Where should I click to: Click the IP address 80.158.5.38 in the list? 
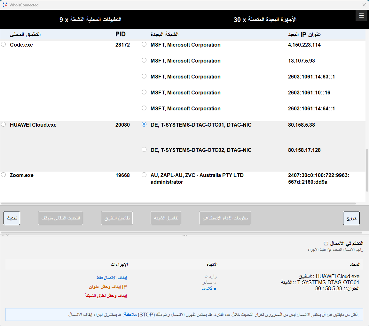[x=302, y=125]
